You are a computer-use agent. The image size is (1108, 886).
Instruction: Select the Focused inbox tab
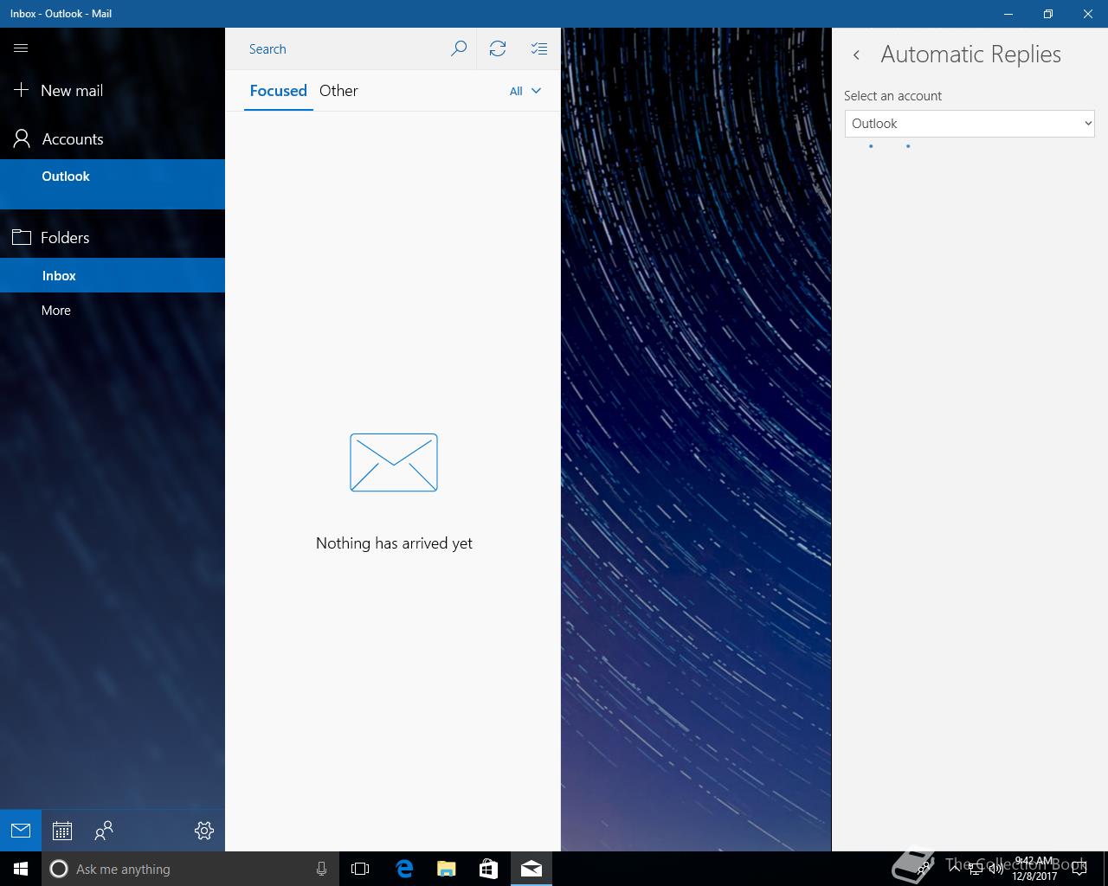point(278,91)
